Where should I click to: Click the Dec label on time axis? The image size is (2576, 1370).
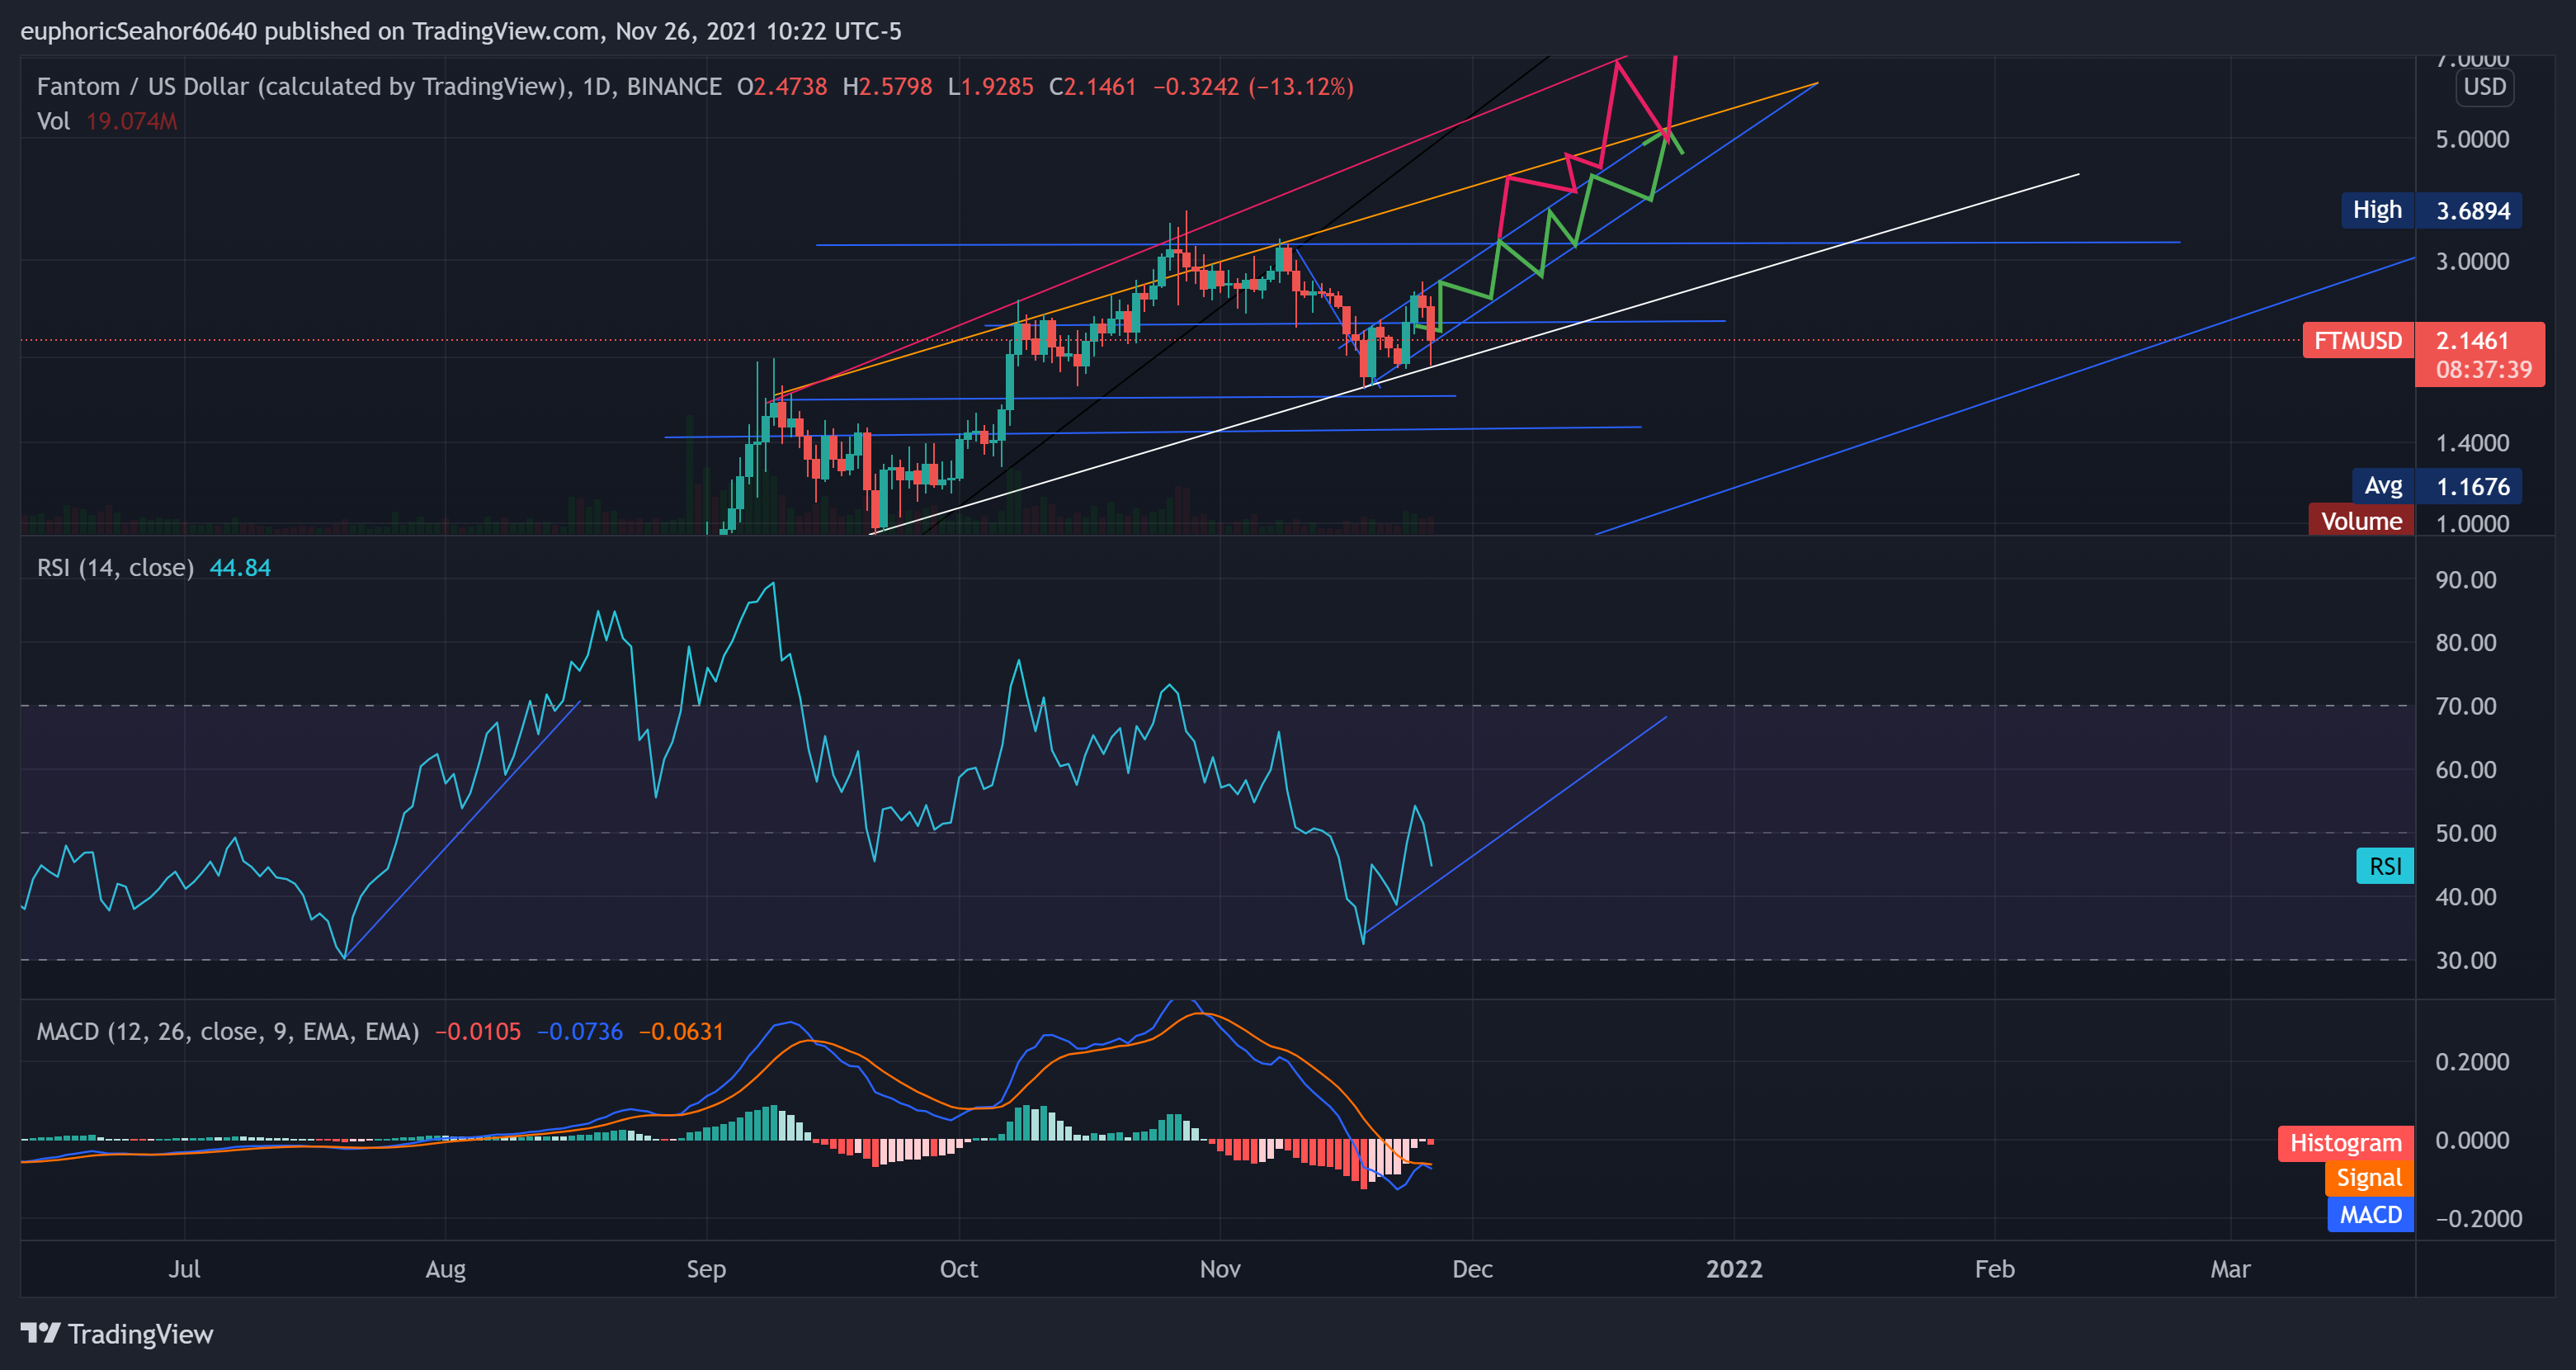click(x=1472, y=1269)
